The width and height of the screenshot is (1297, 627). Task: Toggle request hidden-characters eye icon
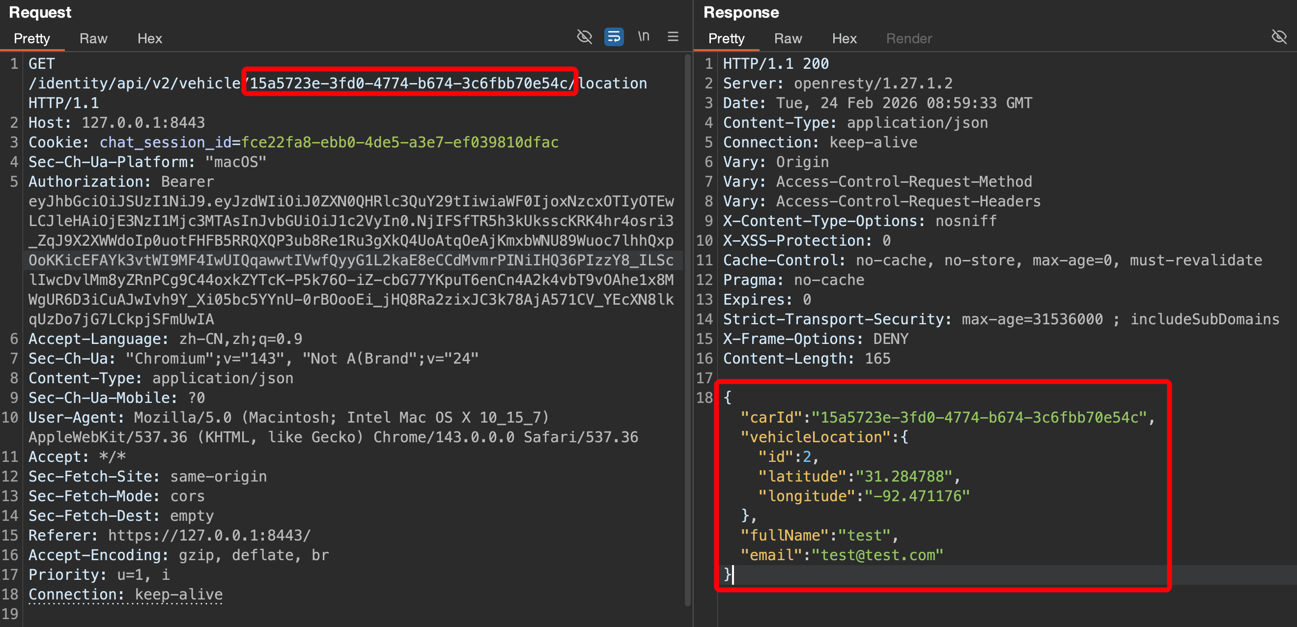click(x=584, y=37)
